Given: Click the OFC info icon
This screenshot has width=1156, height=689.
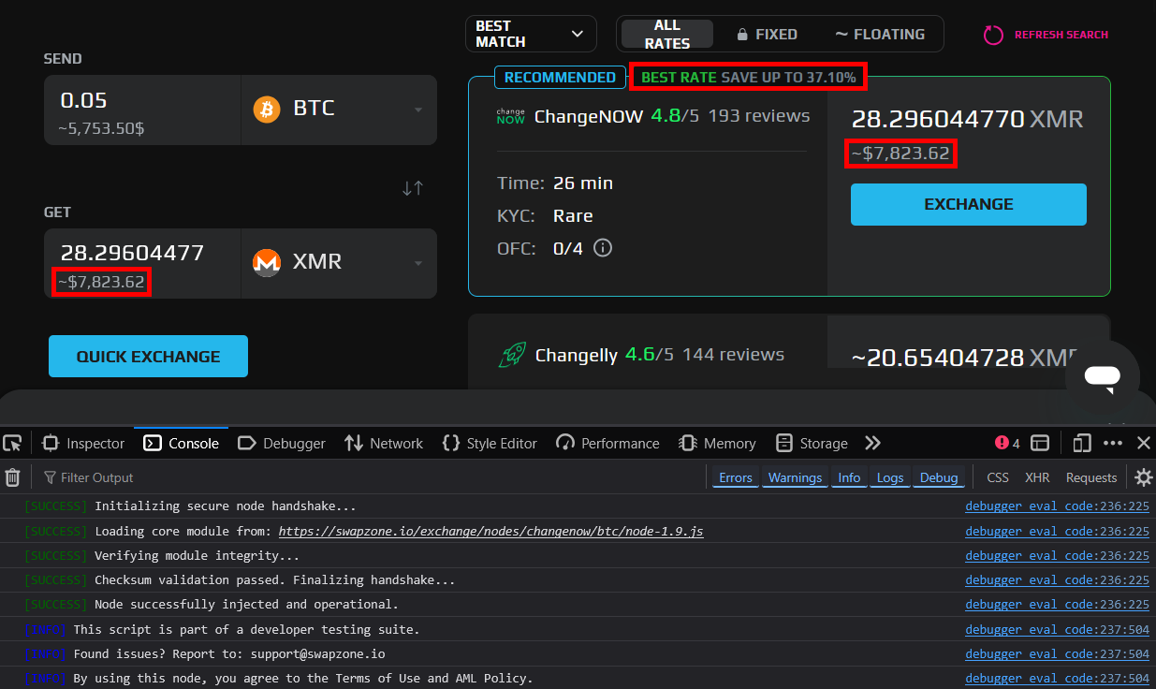Looking at the screenshot, I should tap(603, 248).
